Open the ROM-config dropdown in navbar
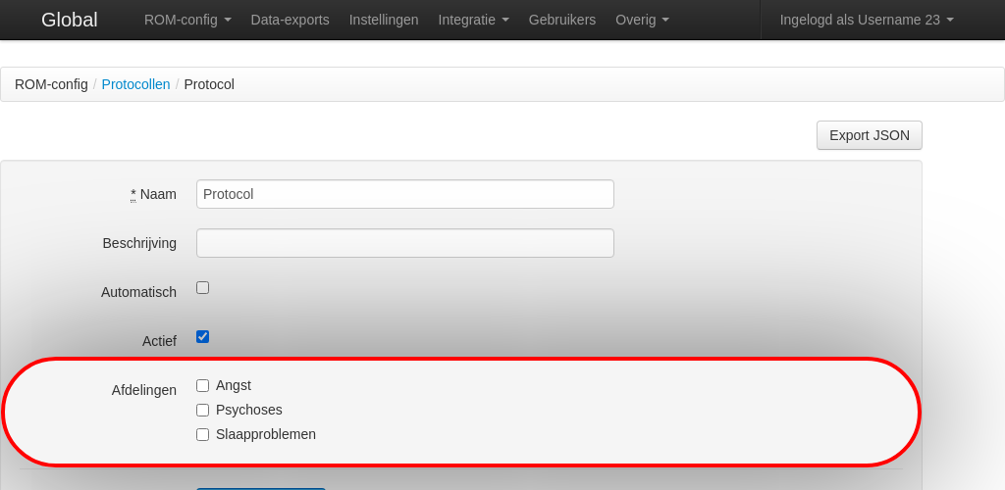This screenshot has width=1005, height=490. [187, 20]
